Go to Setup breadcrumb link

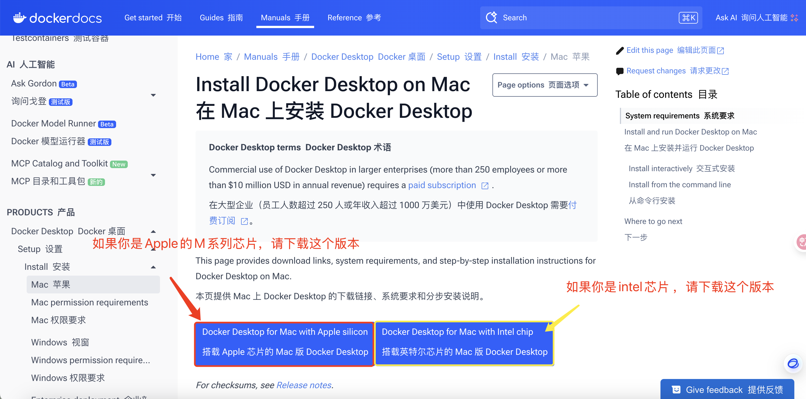[459, 57]
